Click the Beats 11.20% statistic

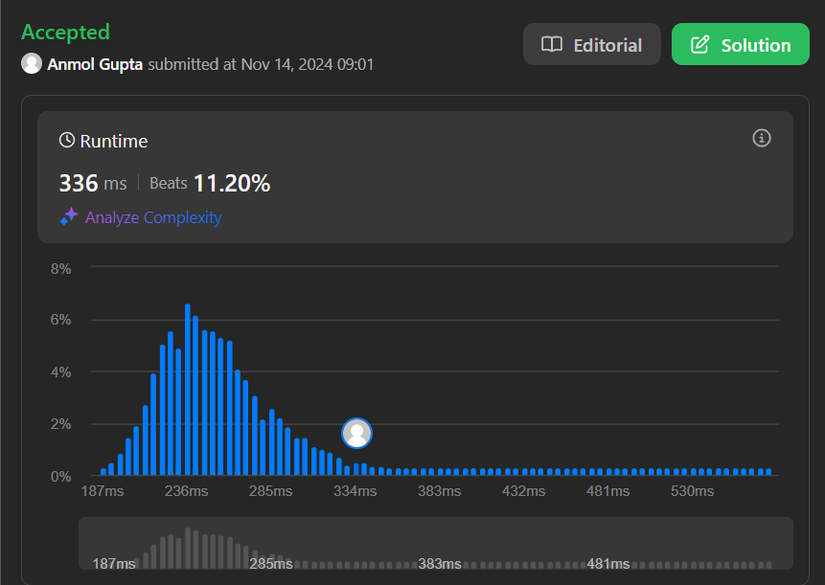(210, 183)
